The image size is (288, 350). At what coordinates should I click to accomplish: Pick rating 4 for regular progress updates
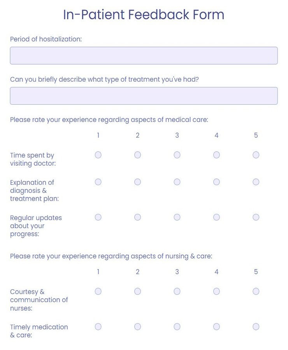click(x=216, y=217)
